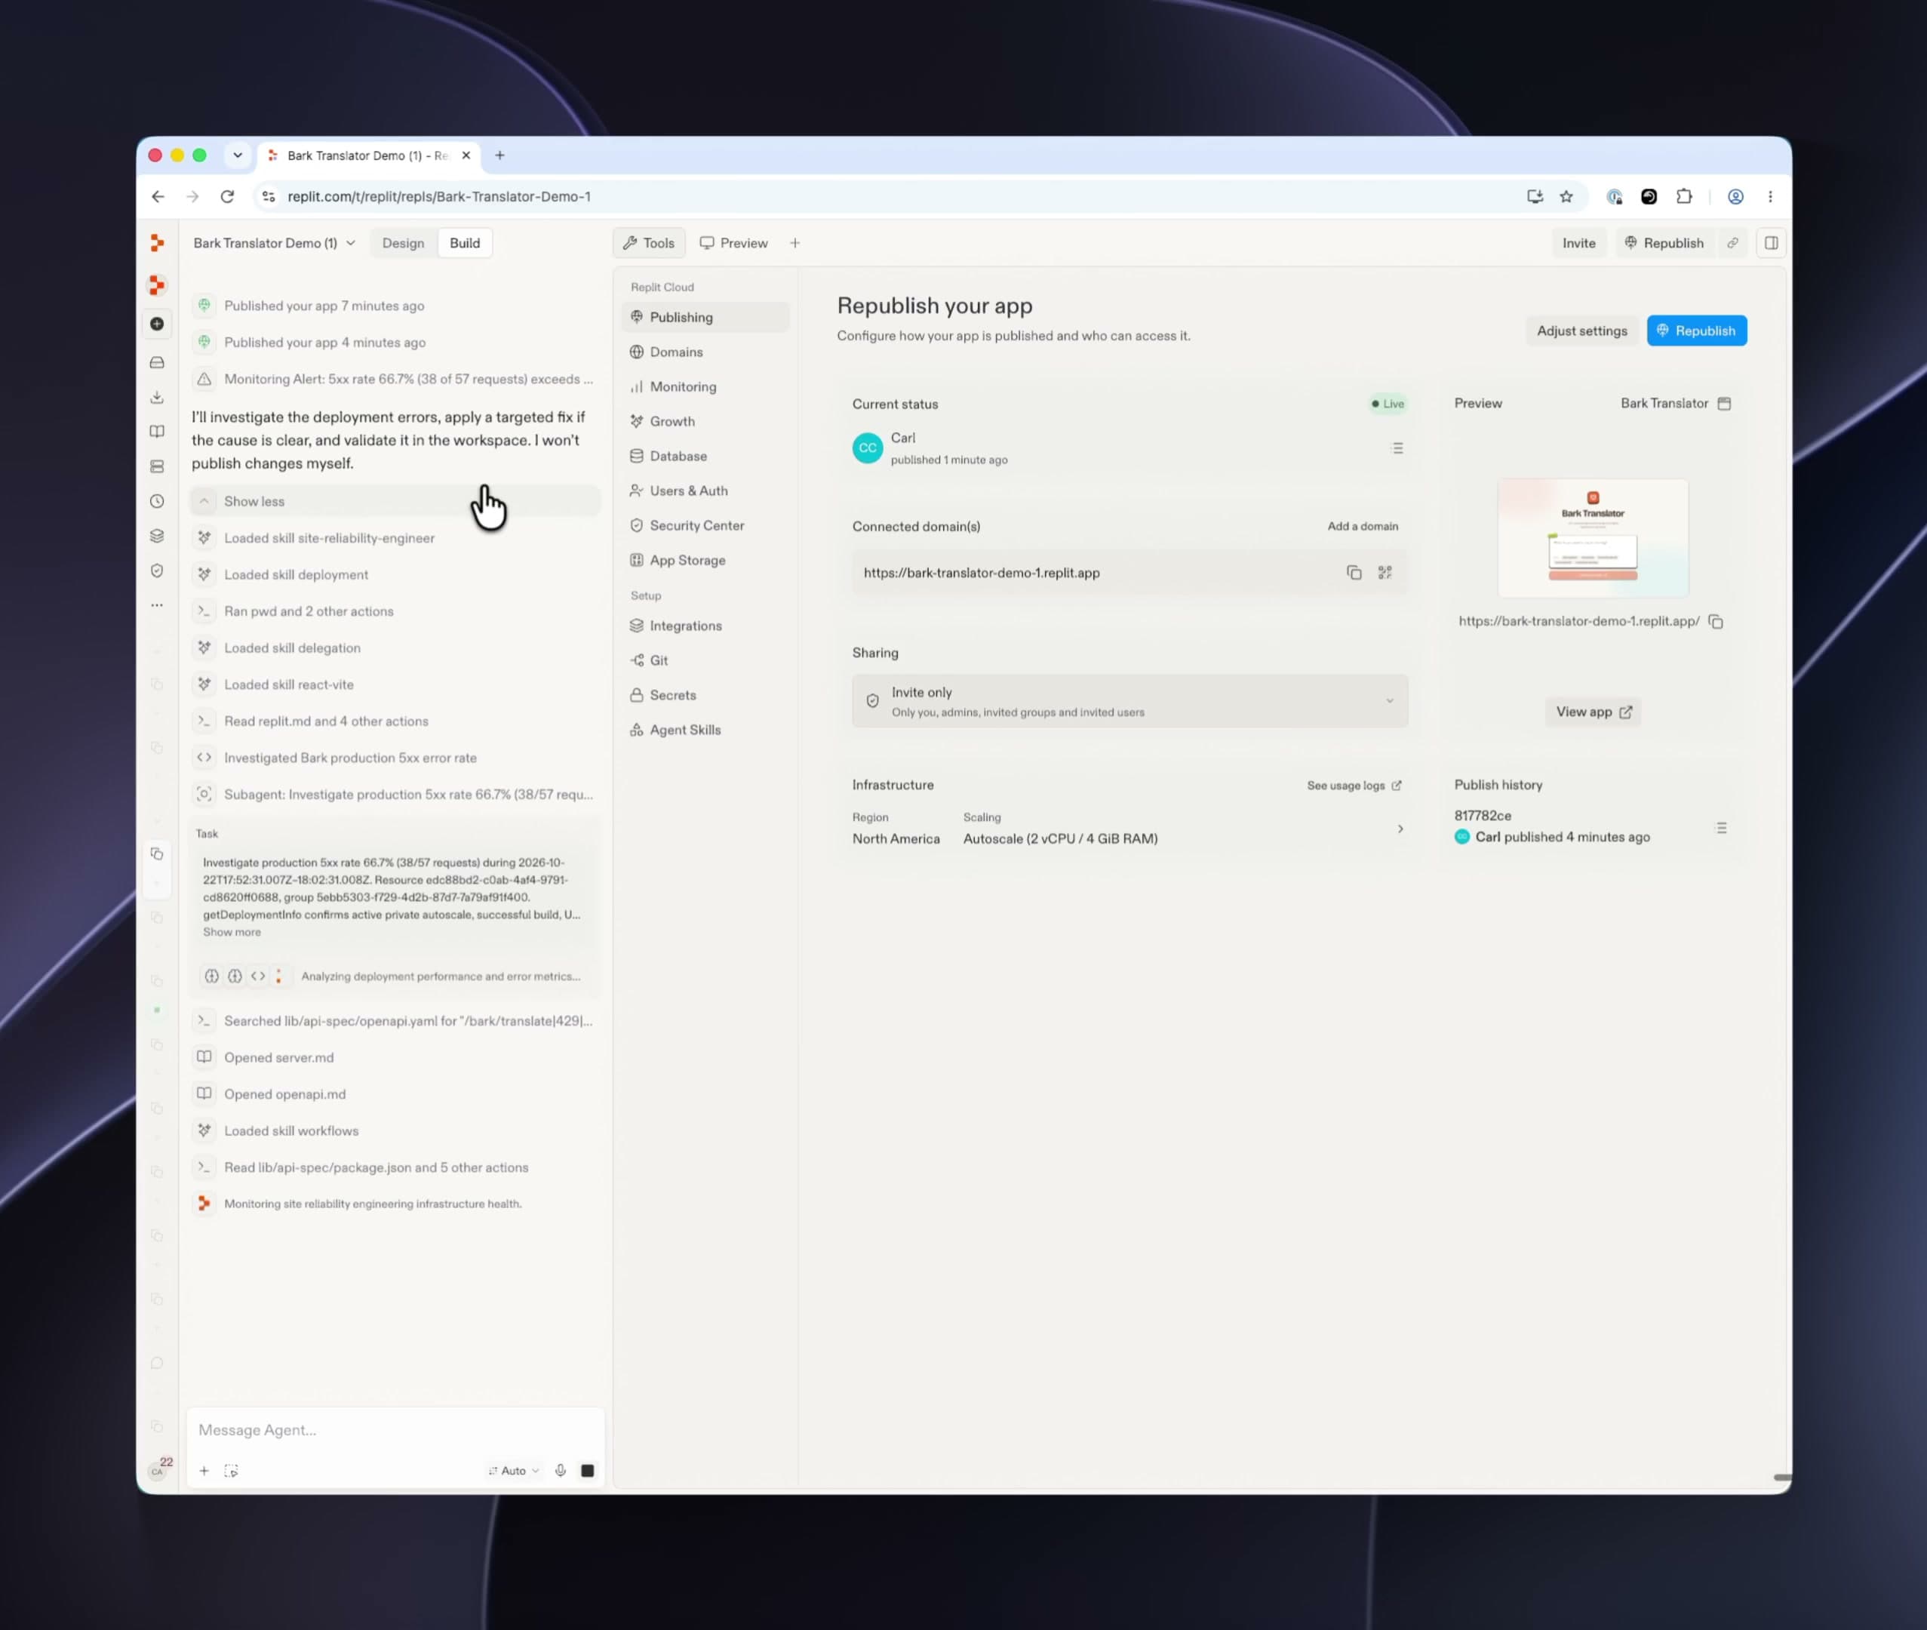Open the Bark Translator preview device icon
The image size is (1927, 1630).
pyautogui.click(x=1724, y=404)
